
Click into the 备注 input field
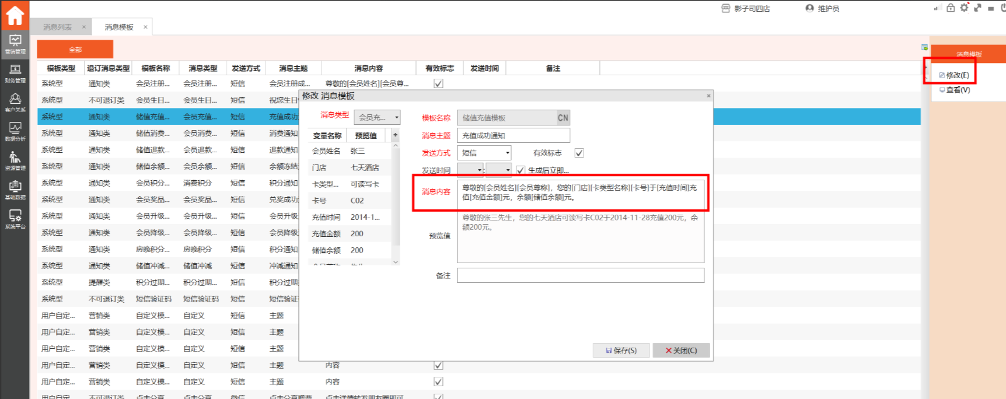coord(580,275)
